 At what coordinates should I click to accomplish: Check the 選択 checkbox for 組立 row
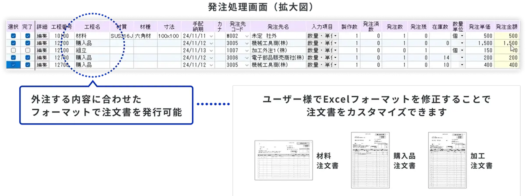click(13, 50)
